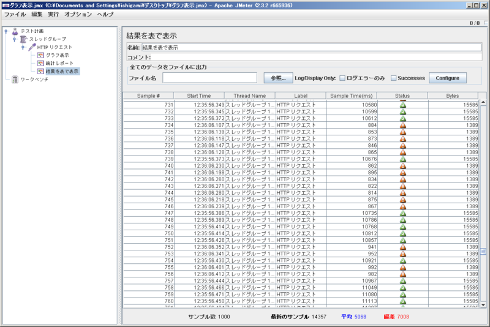The width and height of the screenshot is (490, 327).
Task: Open the ファイル menu
Action: pyautogui.click(x=15, y=14)
